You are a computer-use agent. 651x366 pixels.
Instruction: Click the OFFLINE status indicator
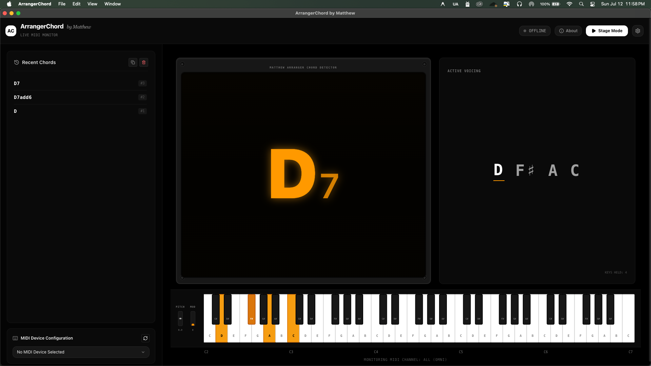(x=535, y=31)
